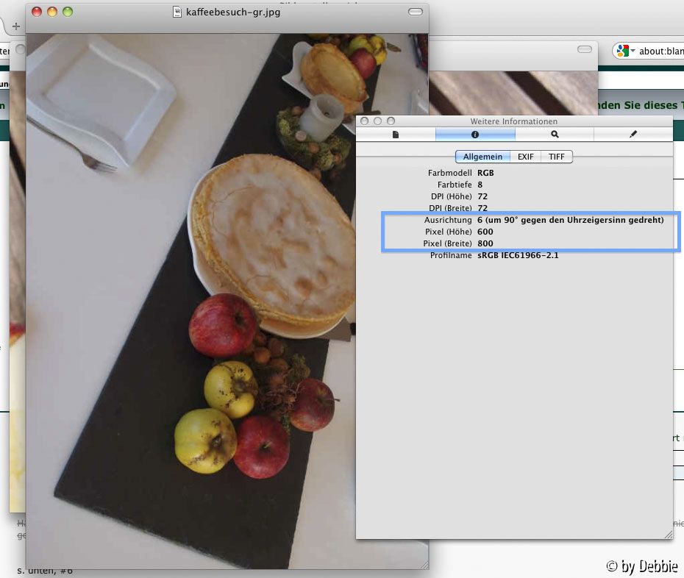Click the Google search engine icon

(622, 51)
